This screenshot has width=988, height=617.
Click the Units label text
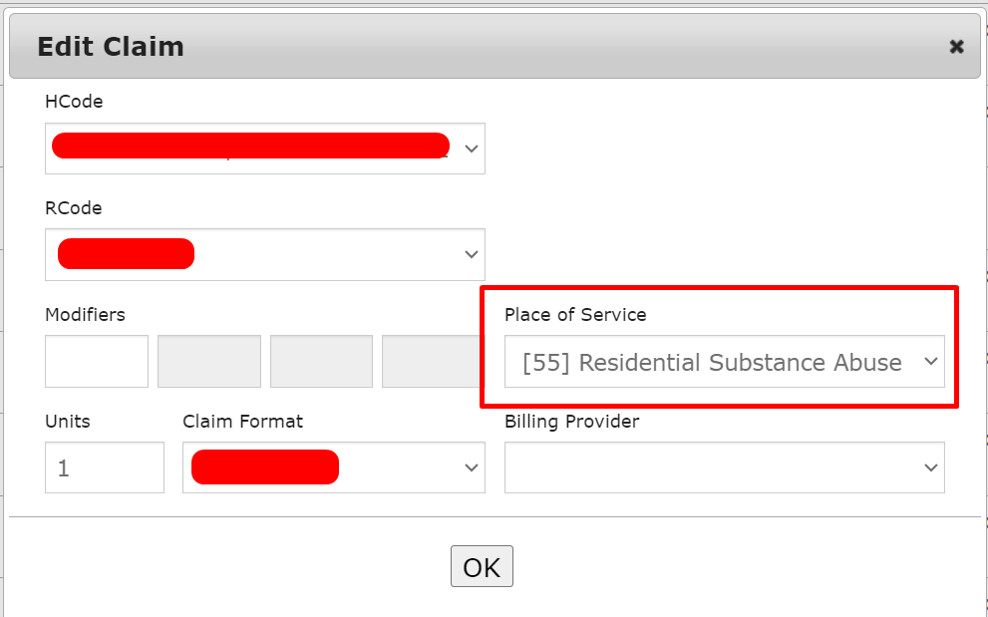68,422
